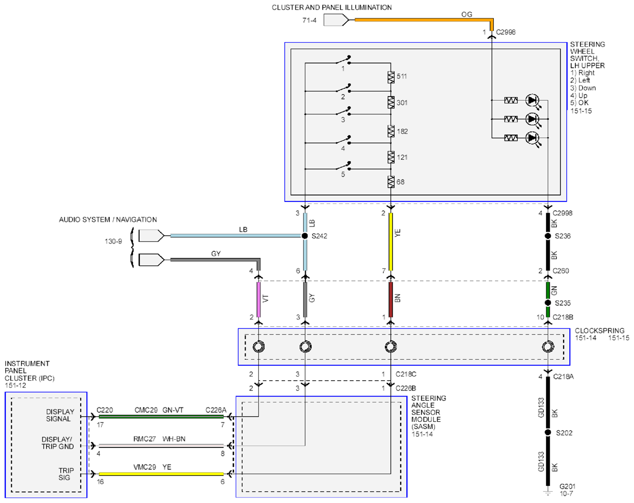Click the "C218B" connector label
Image resolution: width=634 pixels, height=503 pixels.
[x=563, y=317]
